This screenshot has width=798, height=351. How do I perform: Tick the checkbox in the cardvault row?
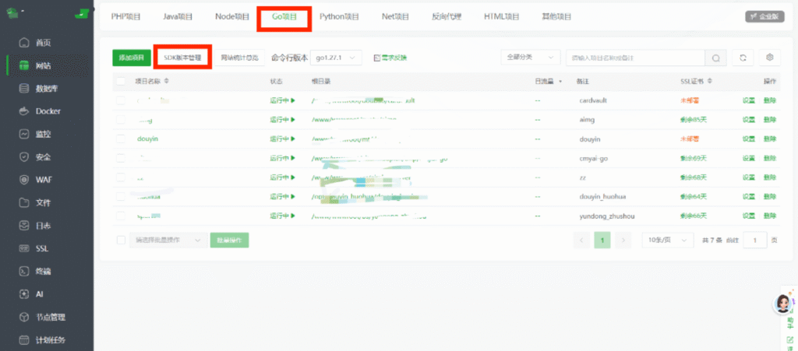coord(121,100)
